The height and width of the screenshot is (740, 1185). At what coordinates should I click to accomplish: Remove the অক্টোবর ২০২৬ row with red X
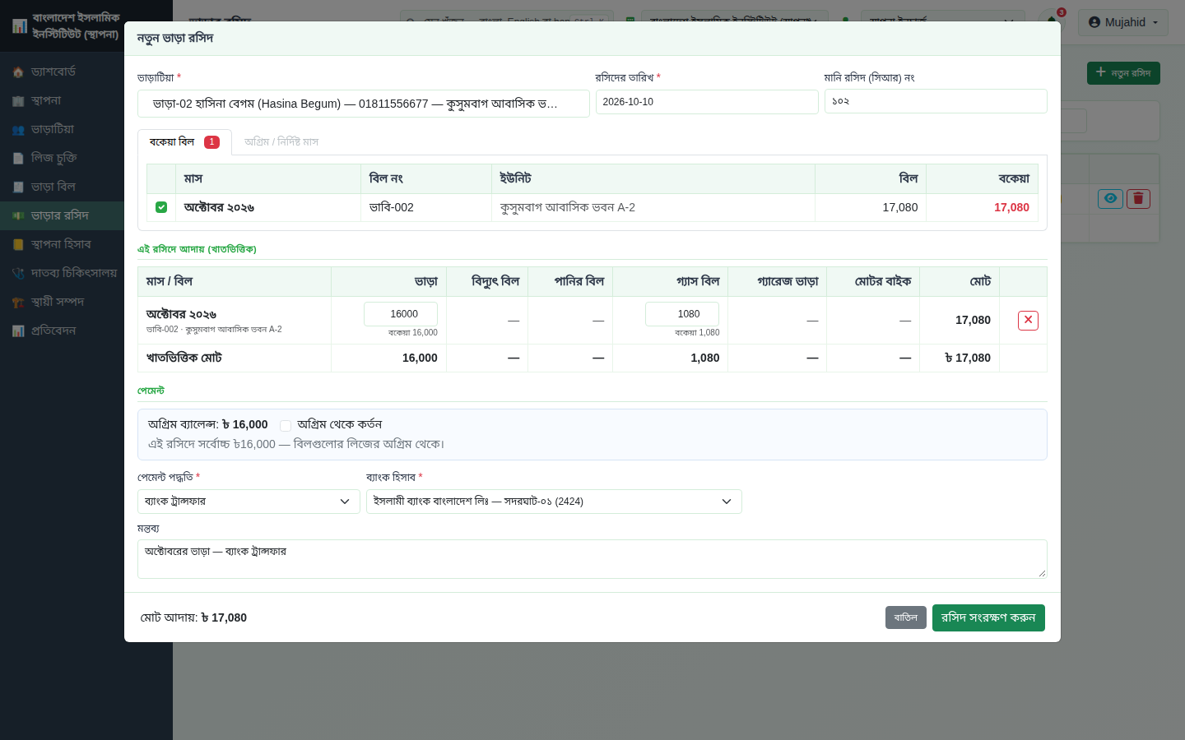(1028, 320)
